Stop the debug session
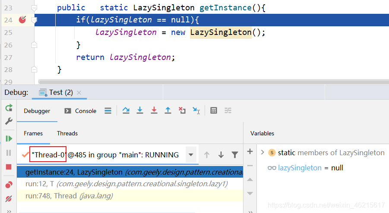389x213 pixels. coord(9,167)
